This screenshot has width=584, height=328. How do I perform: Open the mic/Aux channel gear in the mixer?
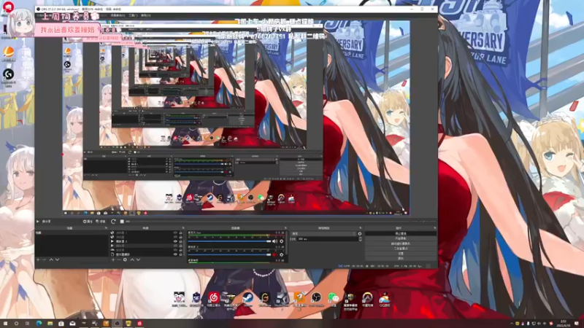pyautogui.click(x=282, y=241)
